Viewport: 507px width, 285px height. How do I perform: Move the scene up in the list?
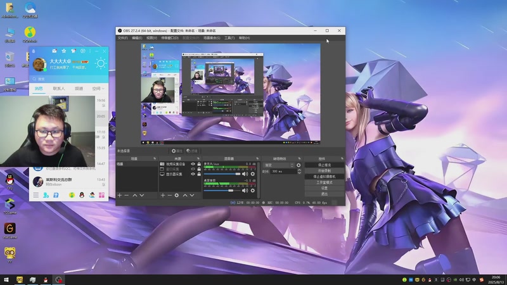tap(135, 195)
